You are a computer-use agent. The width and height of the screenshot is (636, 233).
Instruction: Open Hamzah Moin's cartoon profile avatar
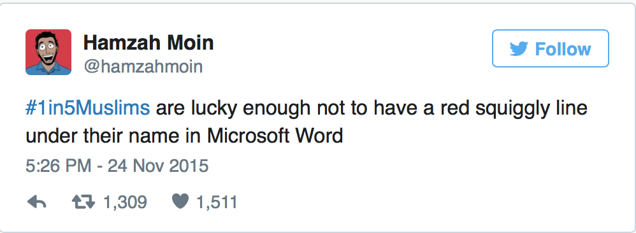click(x=48, y=52)
